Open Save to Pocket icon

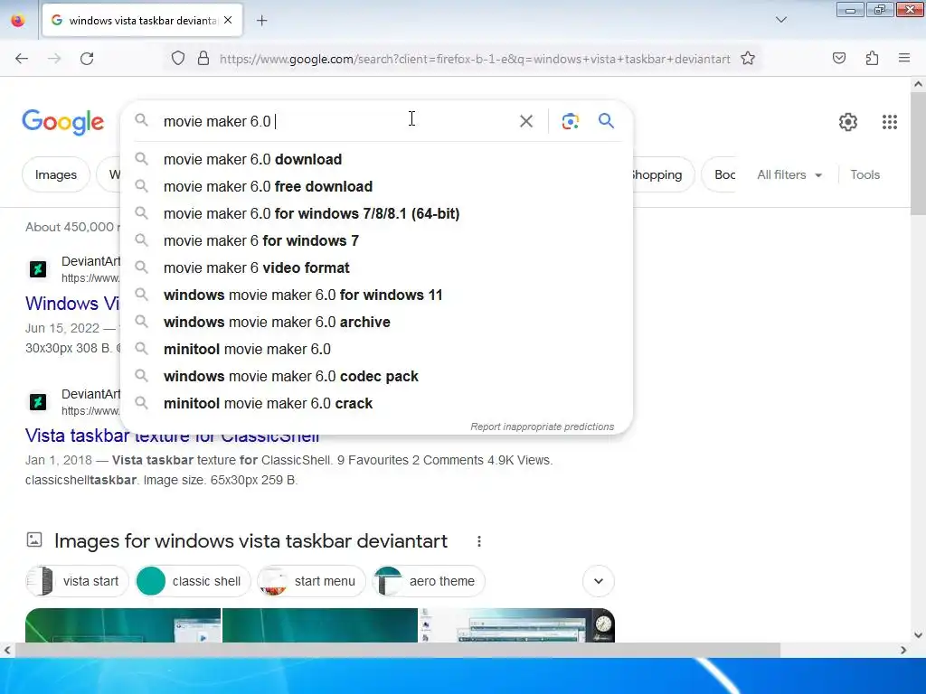[x=839, y=58]
